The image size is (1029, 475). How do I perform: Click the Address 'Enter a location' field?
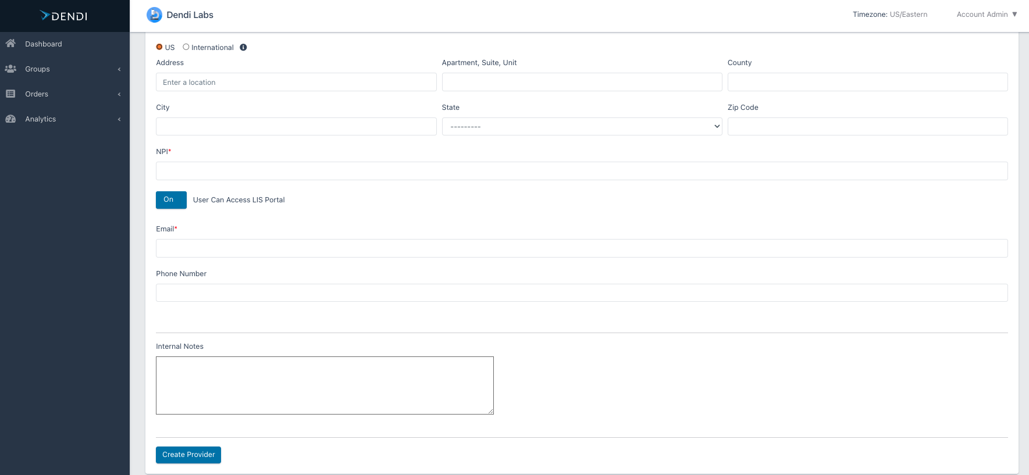coord(296,82)
